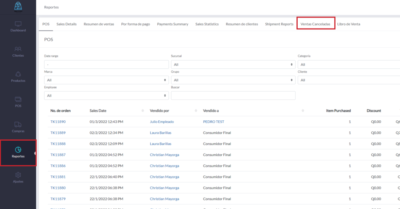Open the Compras truck icon
Image resolution: width=400 pixels, height=209 pixels.
pos(18,125)
